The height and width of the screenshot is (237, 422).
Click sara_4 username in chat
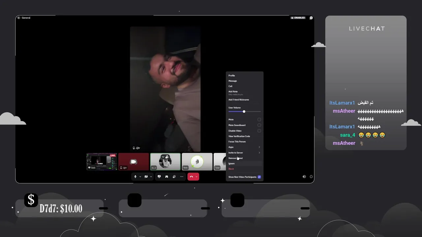pyautogui.click(x=347, y=135)
